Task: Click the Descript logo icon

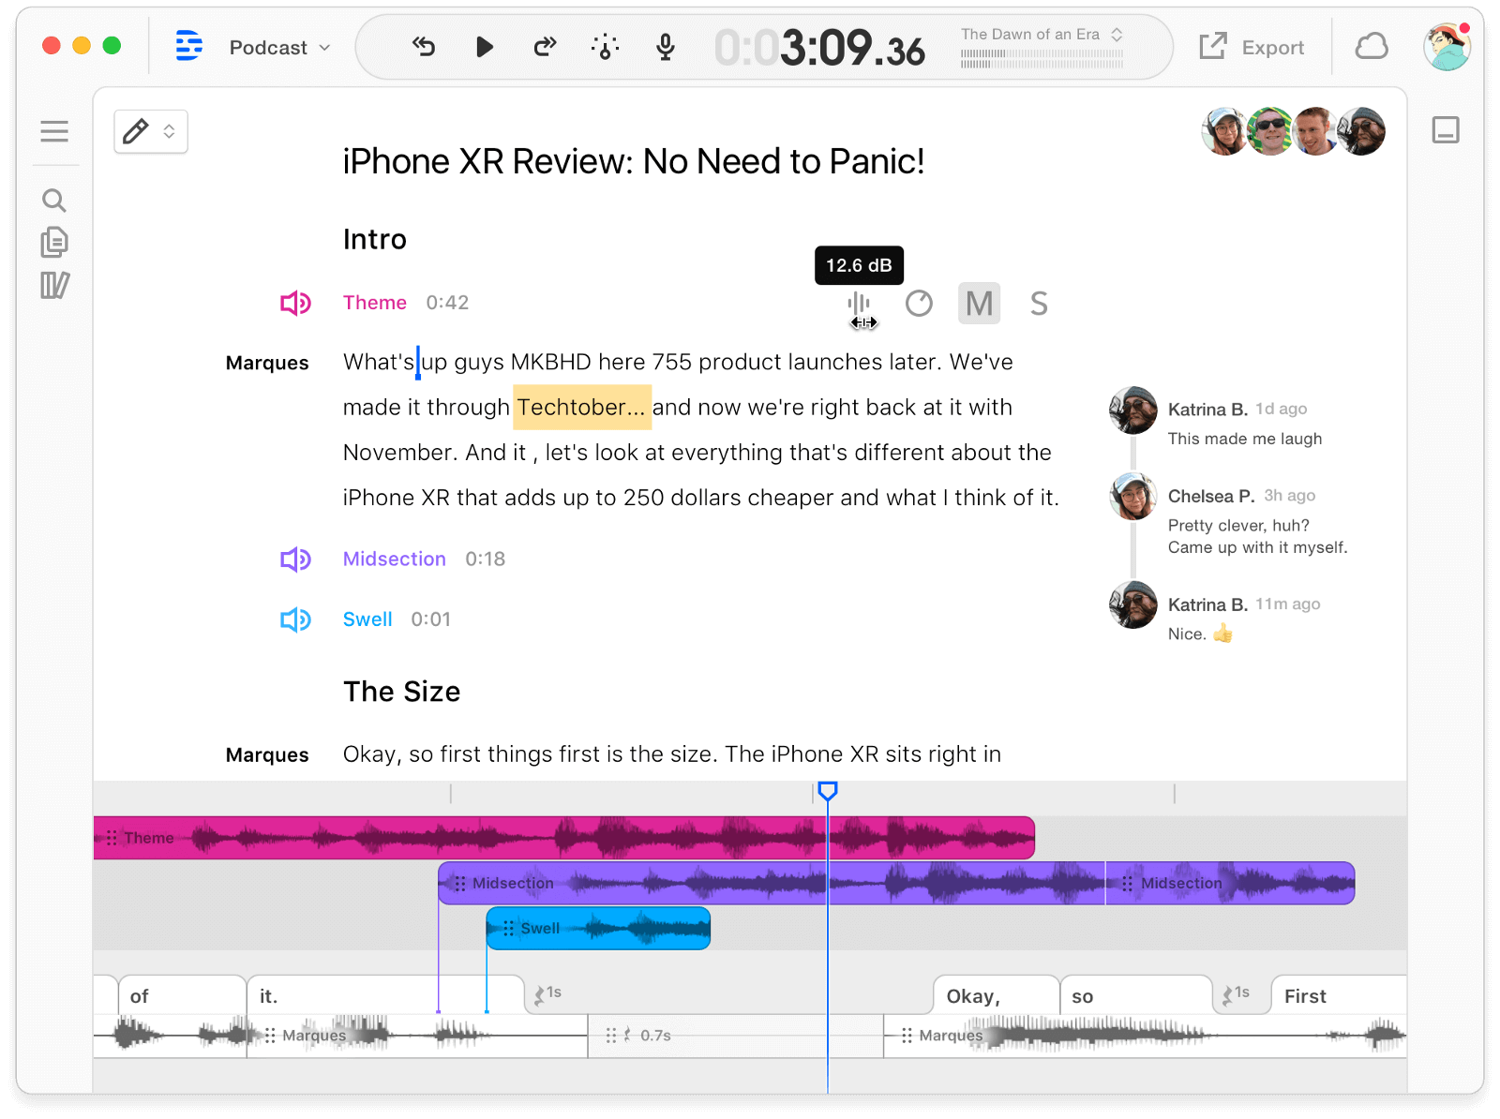Action: [x=189, y=46]
